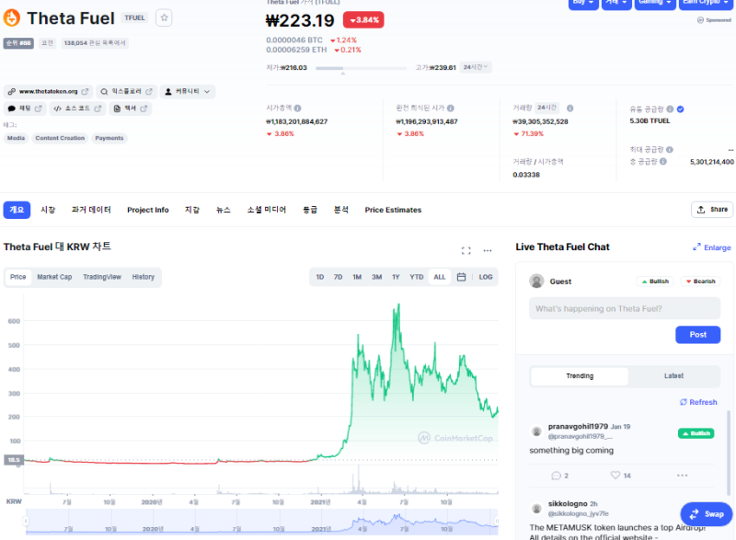This screenshot has height=540, width=736.
Task: Show fully diluted market cap info icon
Action: pos(451,108)
